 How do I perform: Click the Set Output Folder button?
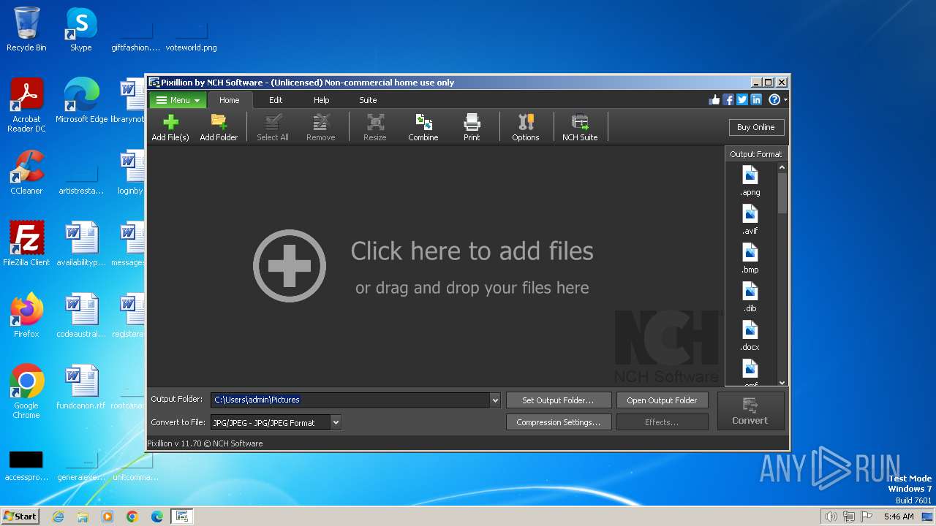558,400
